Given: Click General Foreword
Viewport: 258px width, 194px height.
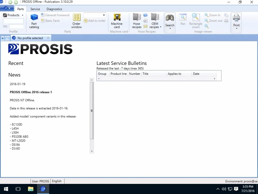Looking at the screenshot, I should click(55, 15).
